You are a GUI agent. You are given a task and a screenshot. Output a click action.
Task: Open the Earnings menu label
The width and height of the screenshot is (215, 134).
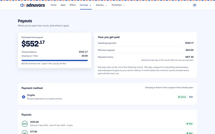84,5
